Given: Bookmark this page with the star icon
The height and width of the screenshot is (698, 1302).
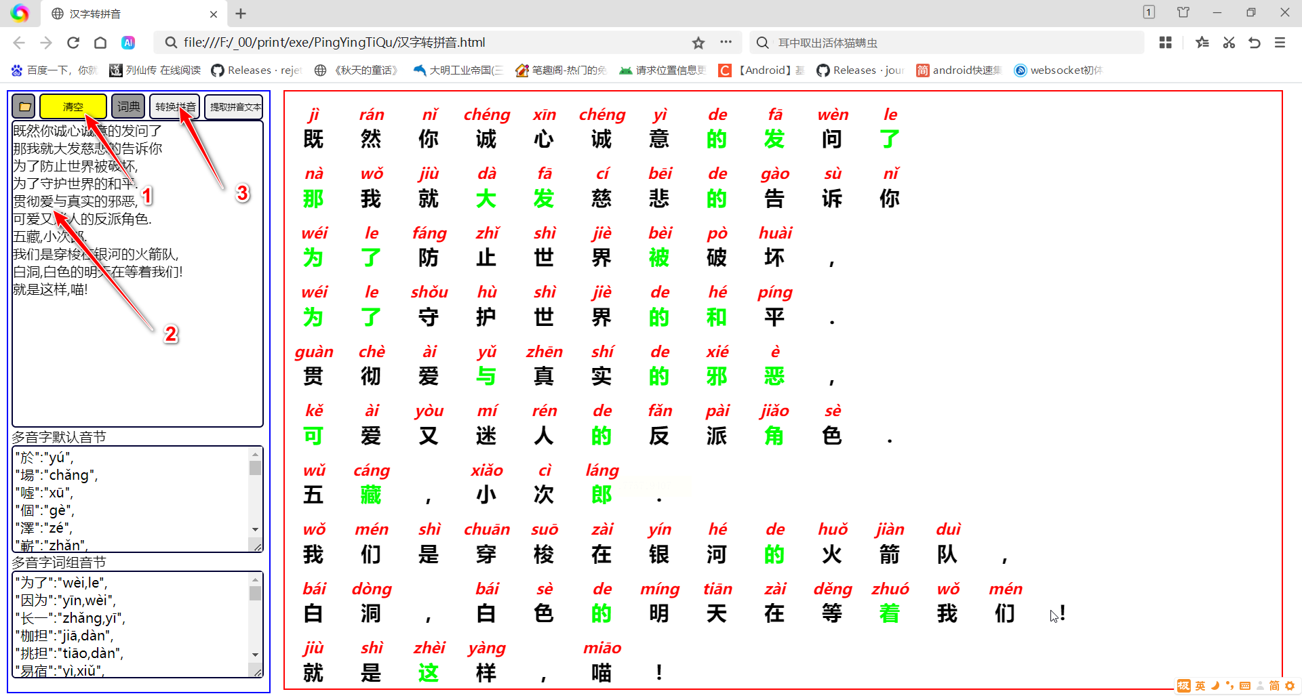Looking at the screenshot, I should pos(698,43).
